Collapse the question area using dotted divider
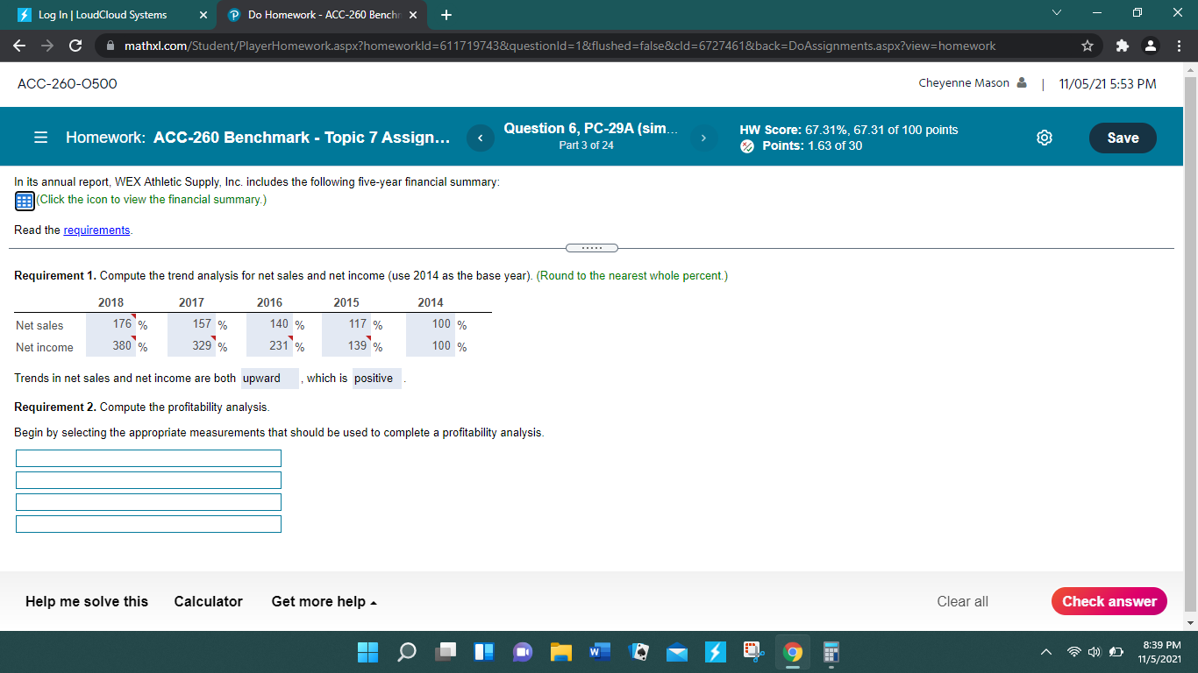Image resolution: width=1198 pixels, height=673 pixels. click(x=592, y=247)
